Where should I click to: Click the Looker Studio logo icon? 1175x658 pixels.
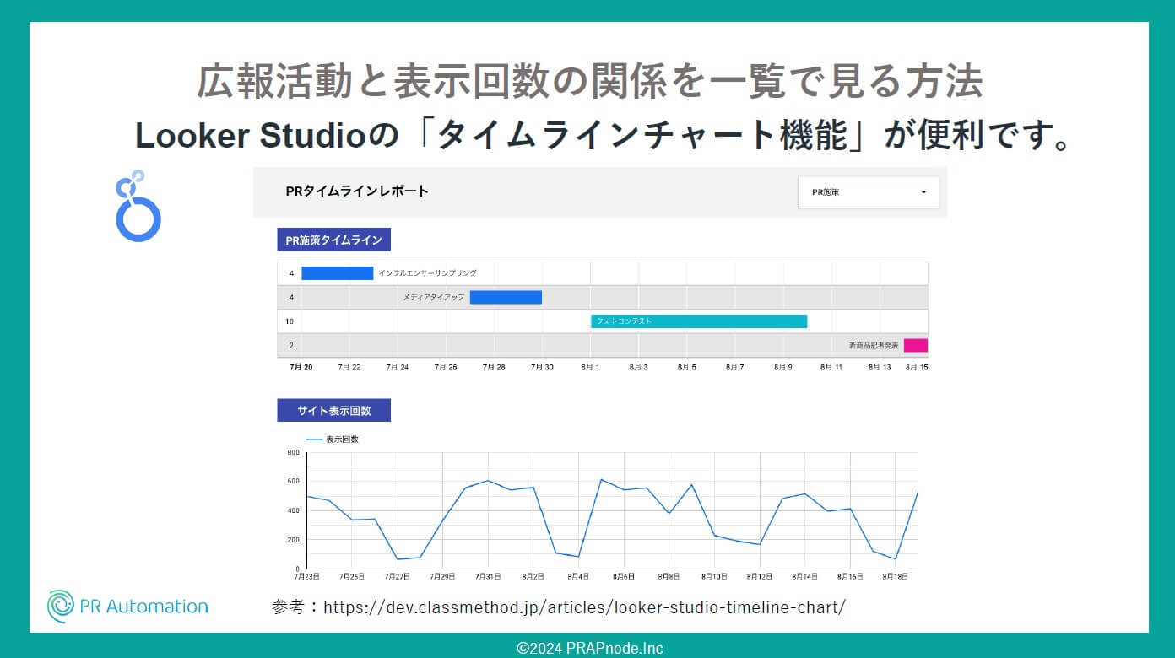(137, 207)
